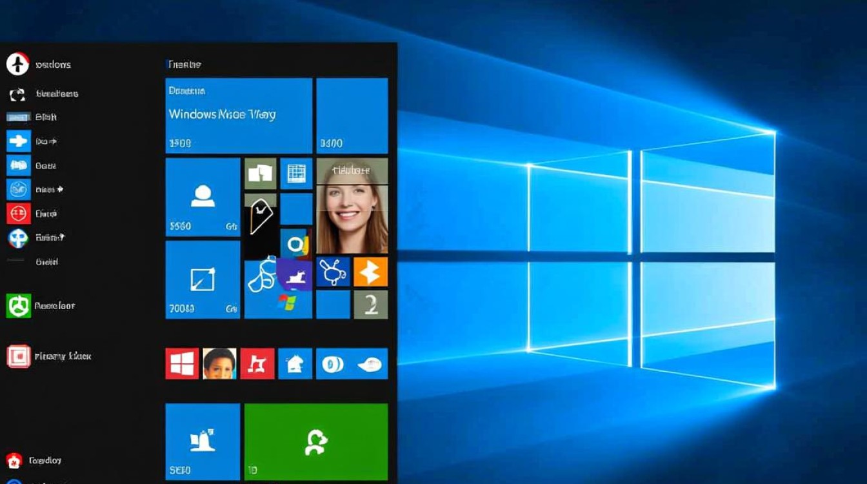Click the small calendar grid tile
This screenshot has width=867, height=484.
point(296,174)
